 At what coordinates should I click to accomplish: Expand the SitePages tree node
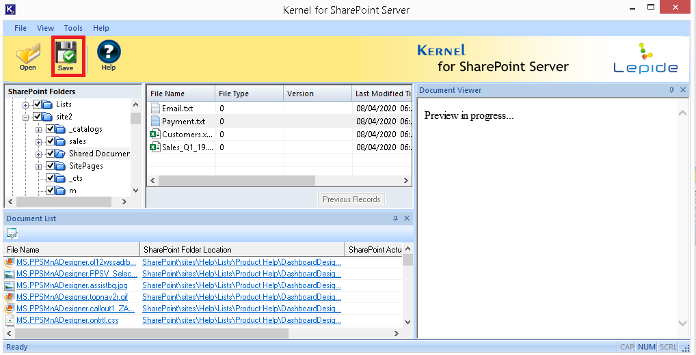(x=38, y=167)
